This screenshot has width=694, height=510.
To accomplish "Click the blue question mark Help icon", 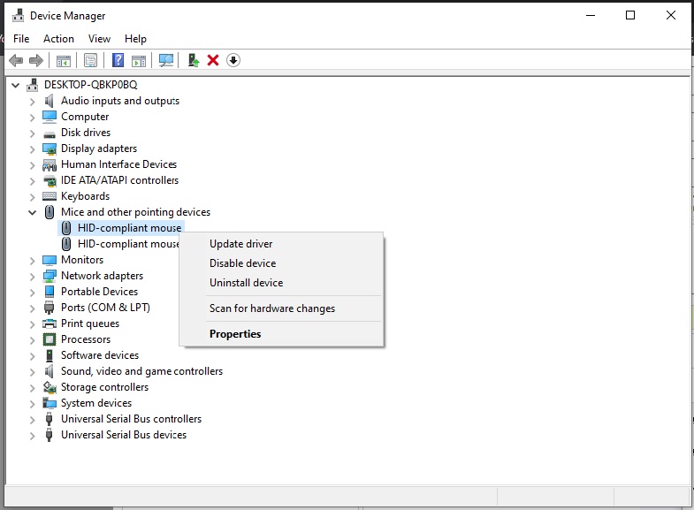I will [118, 60].
